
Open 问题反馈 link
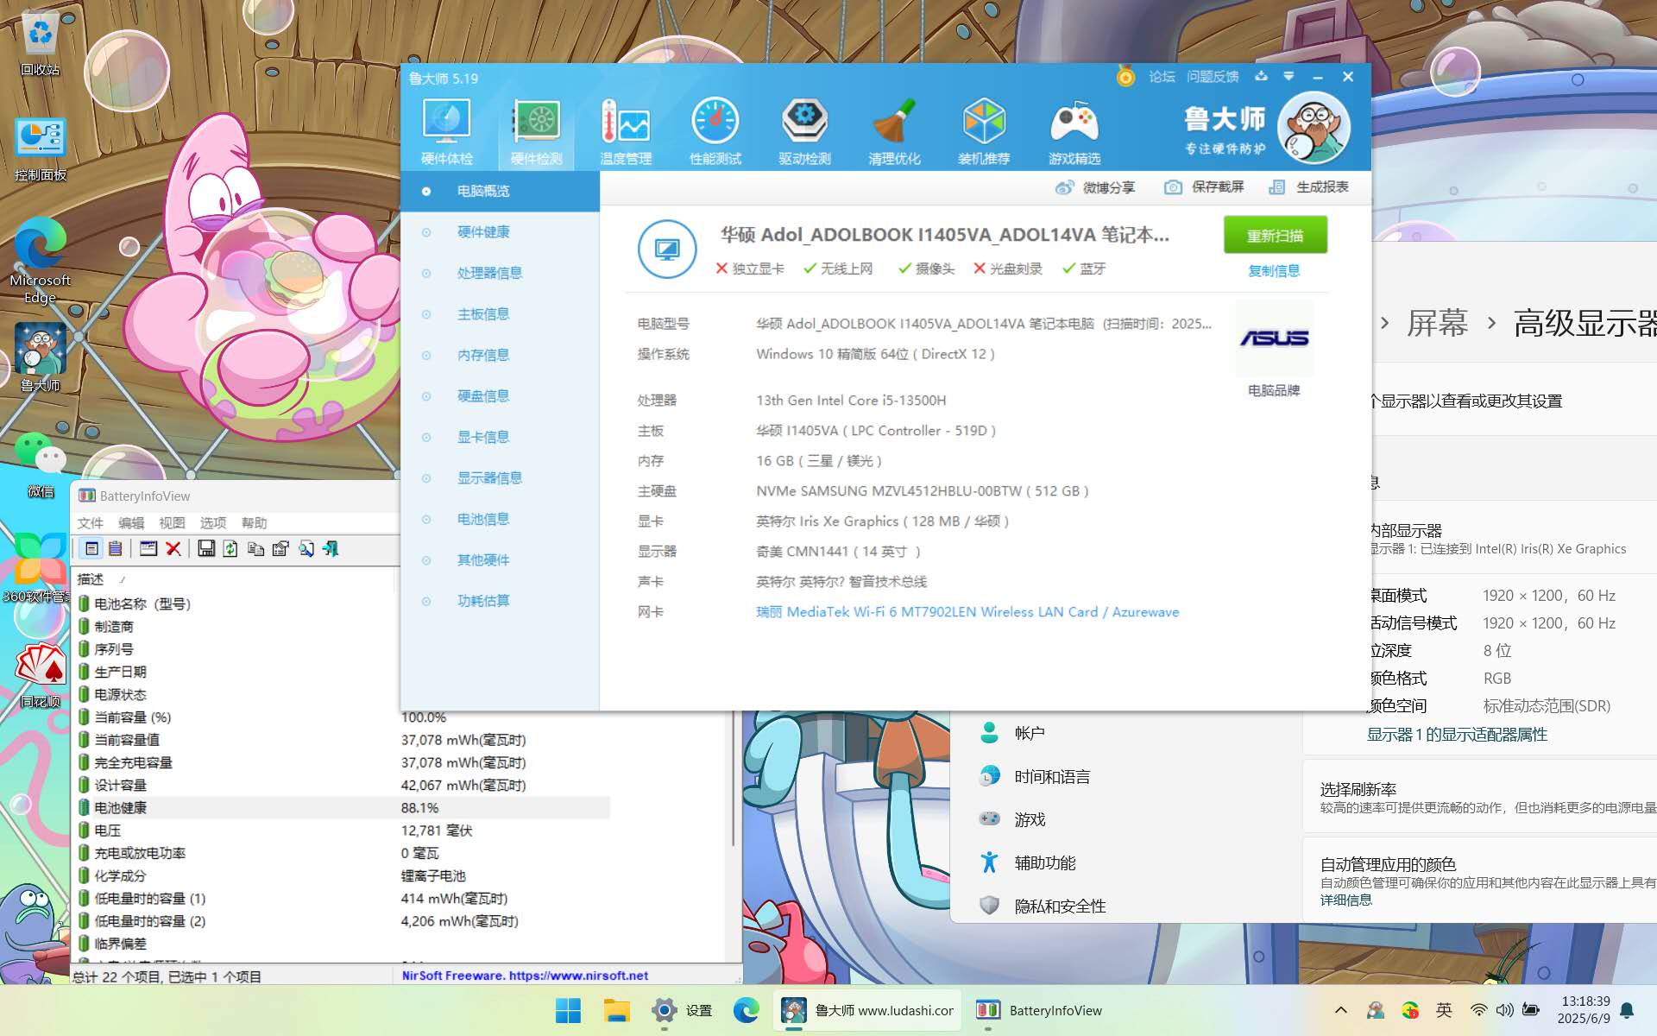coord(1212,77)
